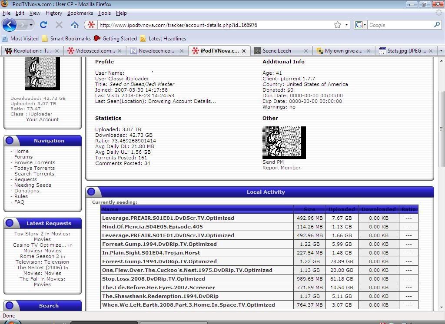Open The.Shawshank.Redemption.1994.DvDRip torrent
This screenshot has height=324, width=445.
(160, 296)
